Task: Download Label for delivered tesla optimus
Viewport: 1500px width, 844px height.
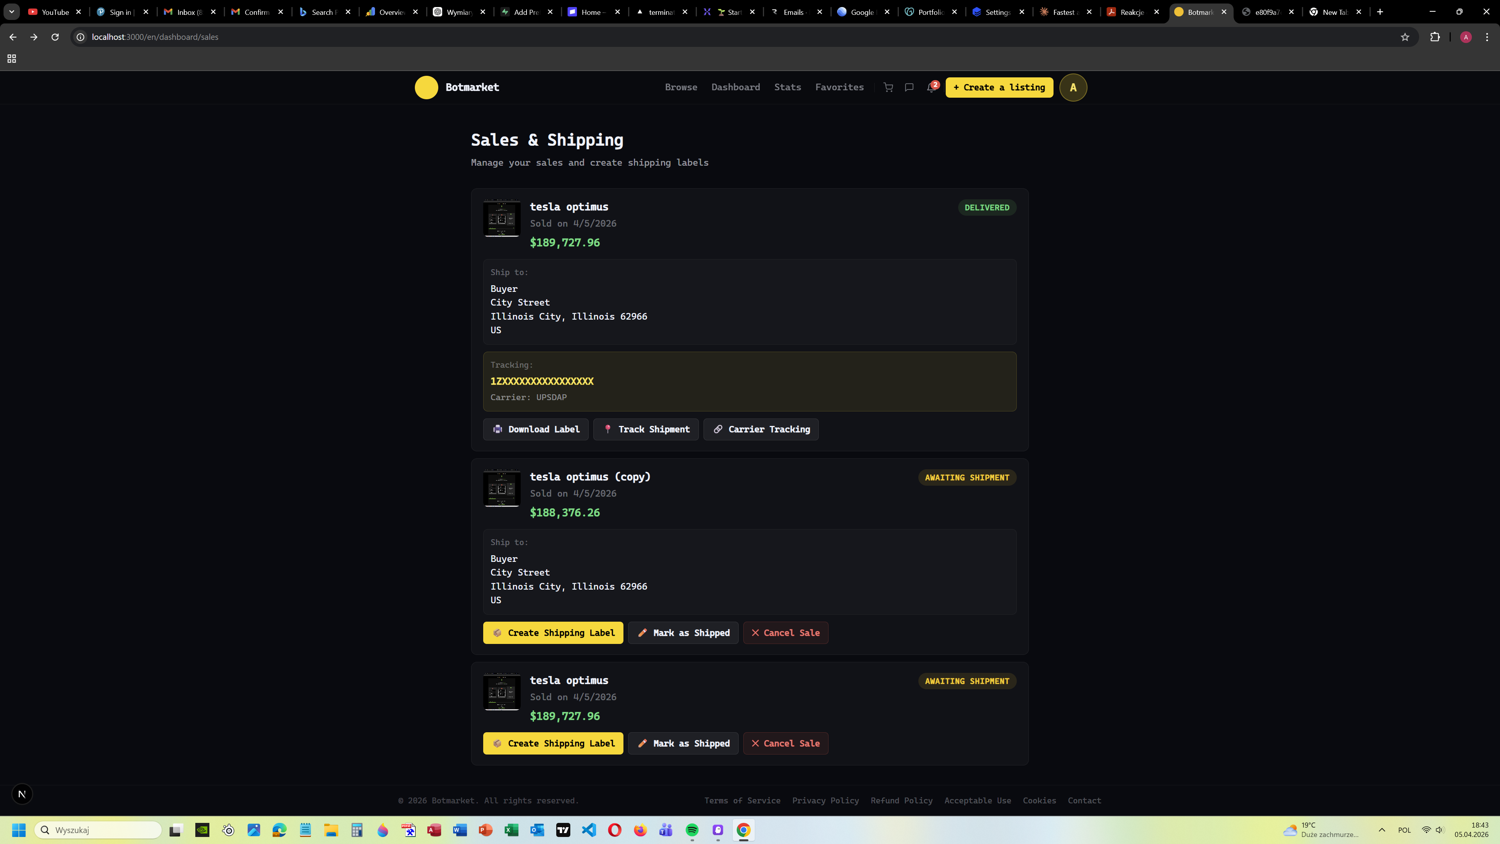Action: click(x=535, y=429)
